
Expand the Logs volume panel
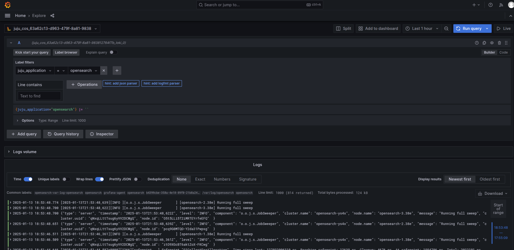coord(25,152)
